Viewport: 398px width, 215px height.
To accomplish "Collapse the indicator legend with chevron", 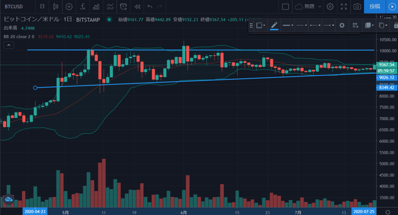I will [9, 45].
